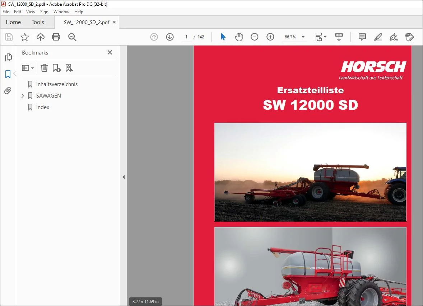Click the read mode keyboard icon

(339, 37)
